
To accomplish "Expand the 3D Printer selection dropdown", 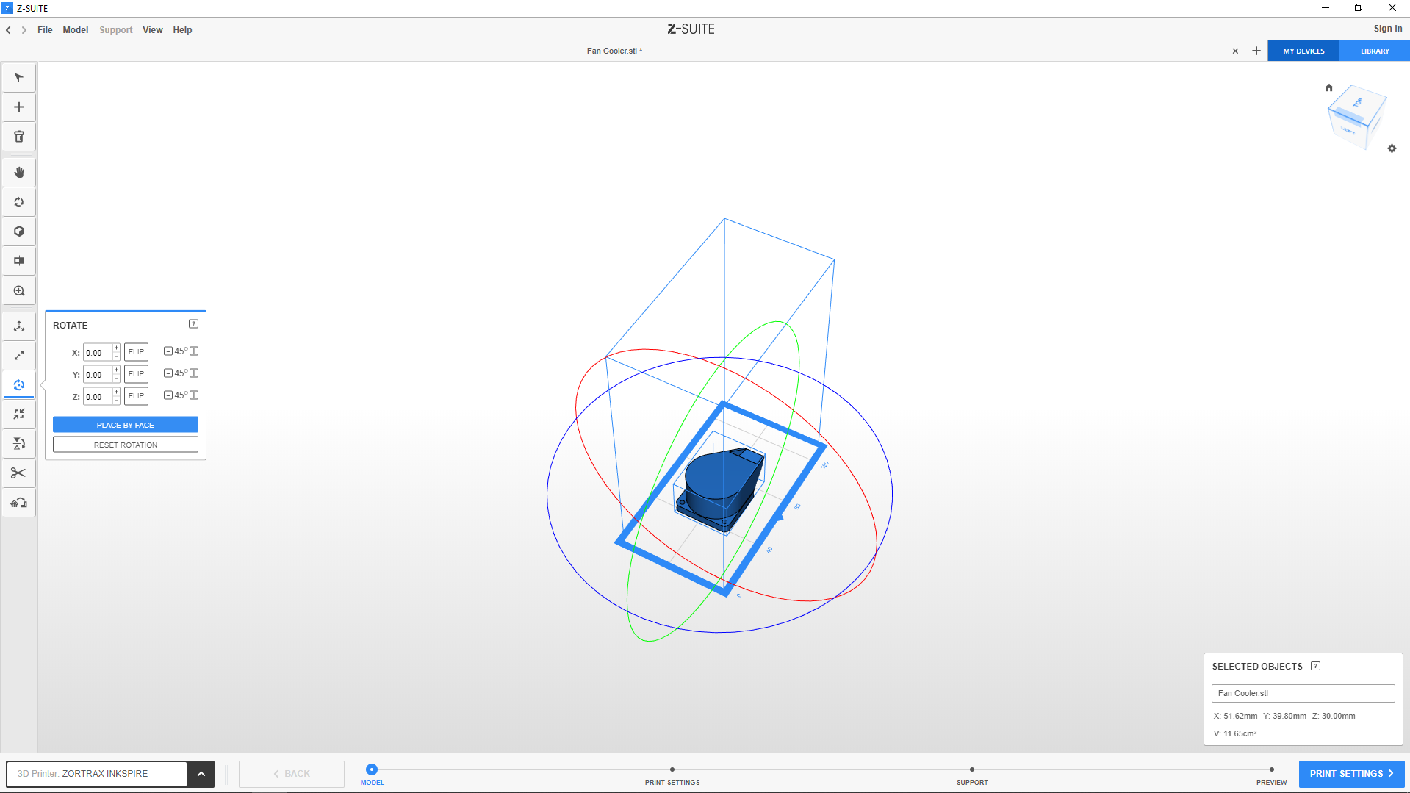I will (x=201, y=774).
